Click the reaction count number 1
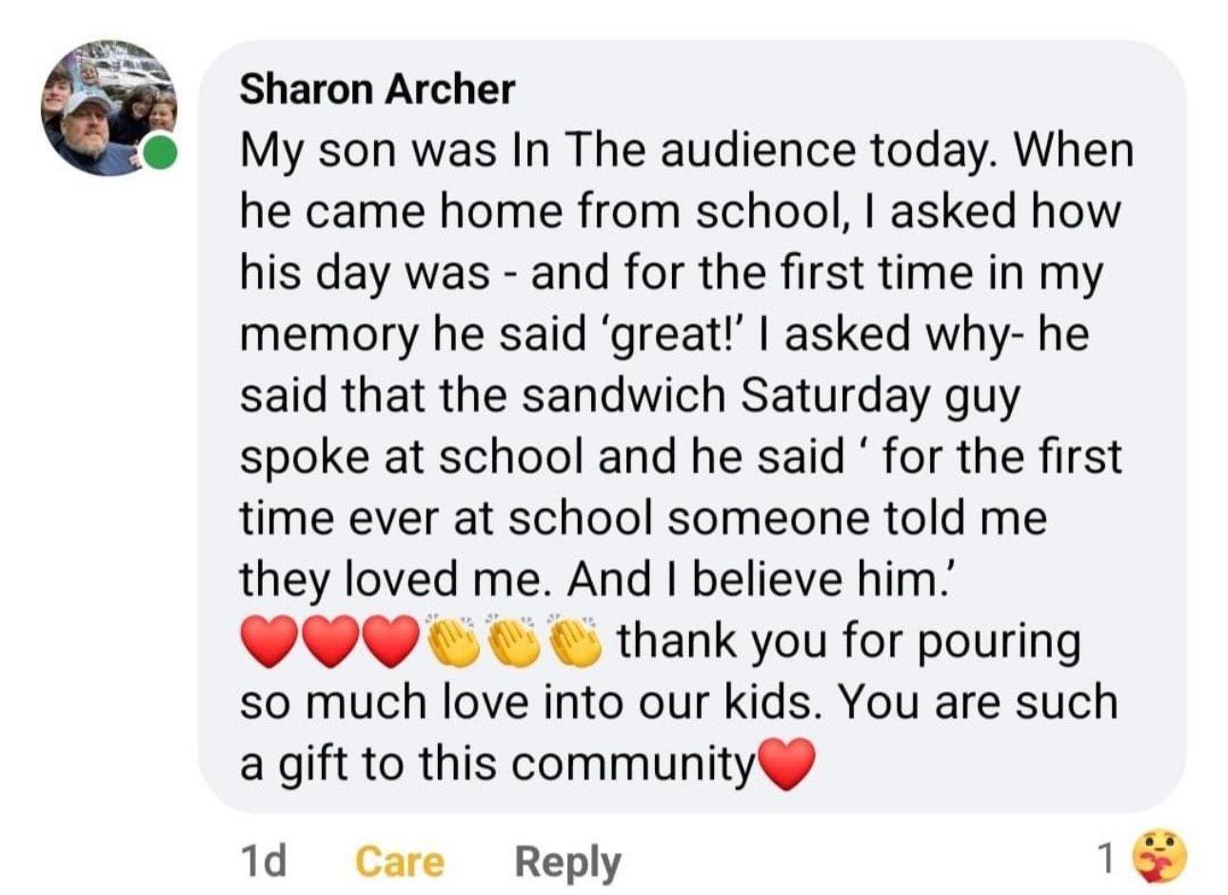 click(x=1104, y=858)
